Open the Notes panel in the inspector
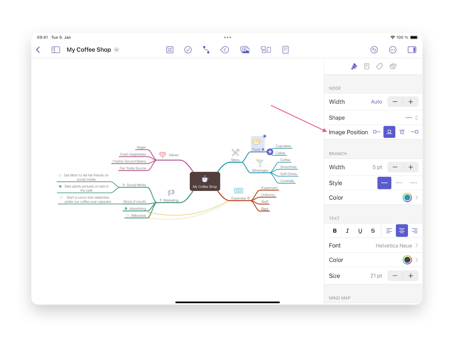The image size is (454, 337). [x=367, y=66]
